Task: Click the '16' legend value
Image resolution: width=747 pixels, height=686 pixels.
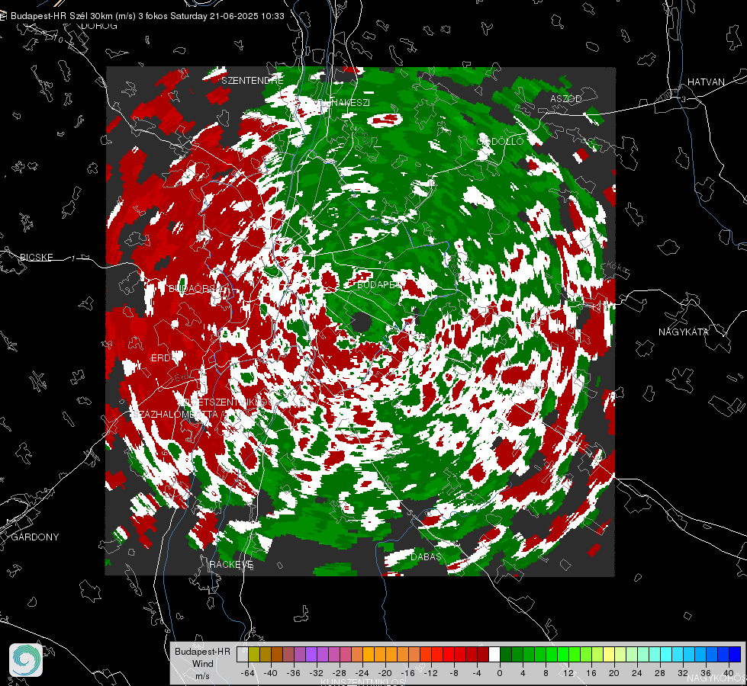Action: tap(591, 673)
